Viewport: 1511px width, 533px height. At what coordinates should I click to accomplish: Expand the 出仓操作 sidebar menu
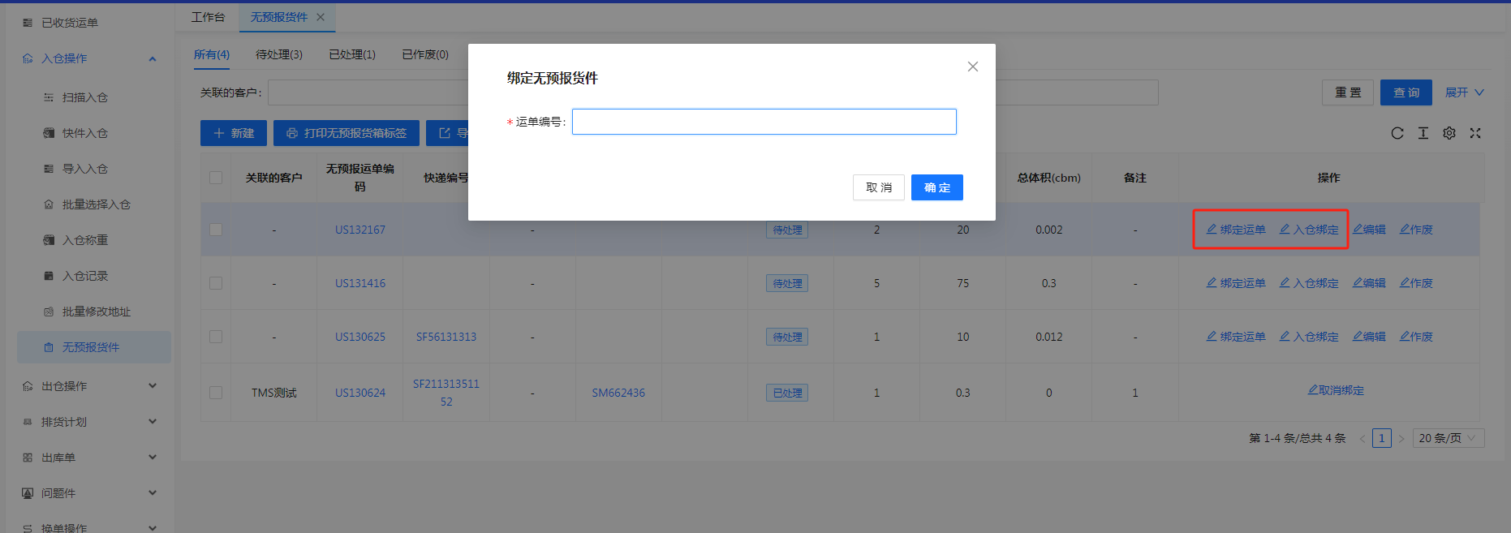[153, 386]
